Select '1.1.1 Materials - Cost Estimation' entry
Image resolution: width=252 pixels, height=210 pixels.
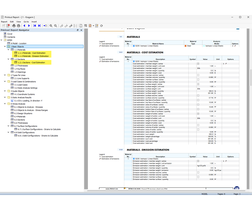[31, 53]
